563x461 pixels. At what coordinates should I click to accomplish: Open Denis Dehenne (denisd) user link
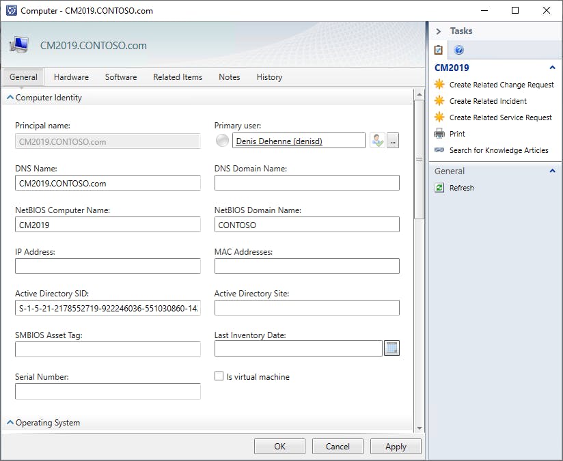coord(279,141)
